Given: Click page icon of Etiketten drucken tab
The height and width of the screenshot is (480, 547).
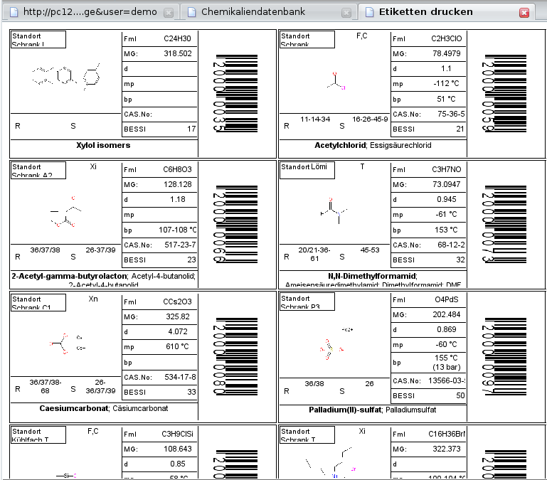Looking at the screenshot, I should click(x=369, y=12).
